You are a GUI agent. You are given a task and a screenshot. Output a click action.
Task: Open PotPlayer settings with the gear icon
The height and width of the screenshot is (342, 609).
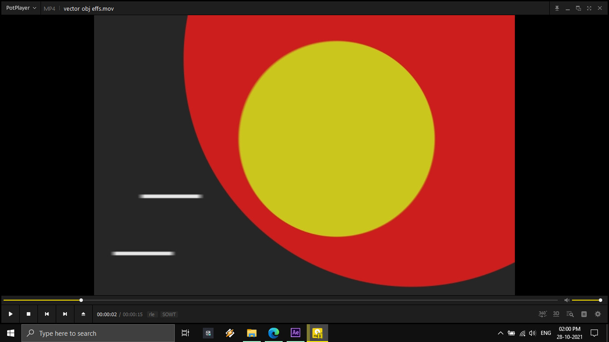(x=597, y=314)
